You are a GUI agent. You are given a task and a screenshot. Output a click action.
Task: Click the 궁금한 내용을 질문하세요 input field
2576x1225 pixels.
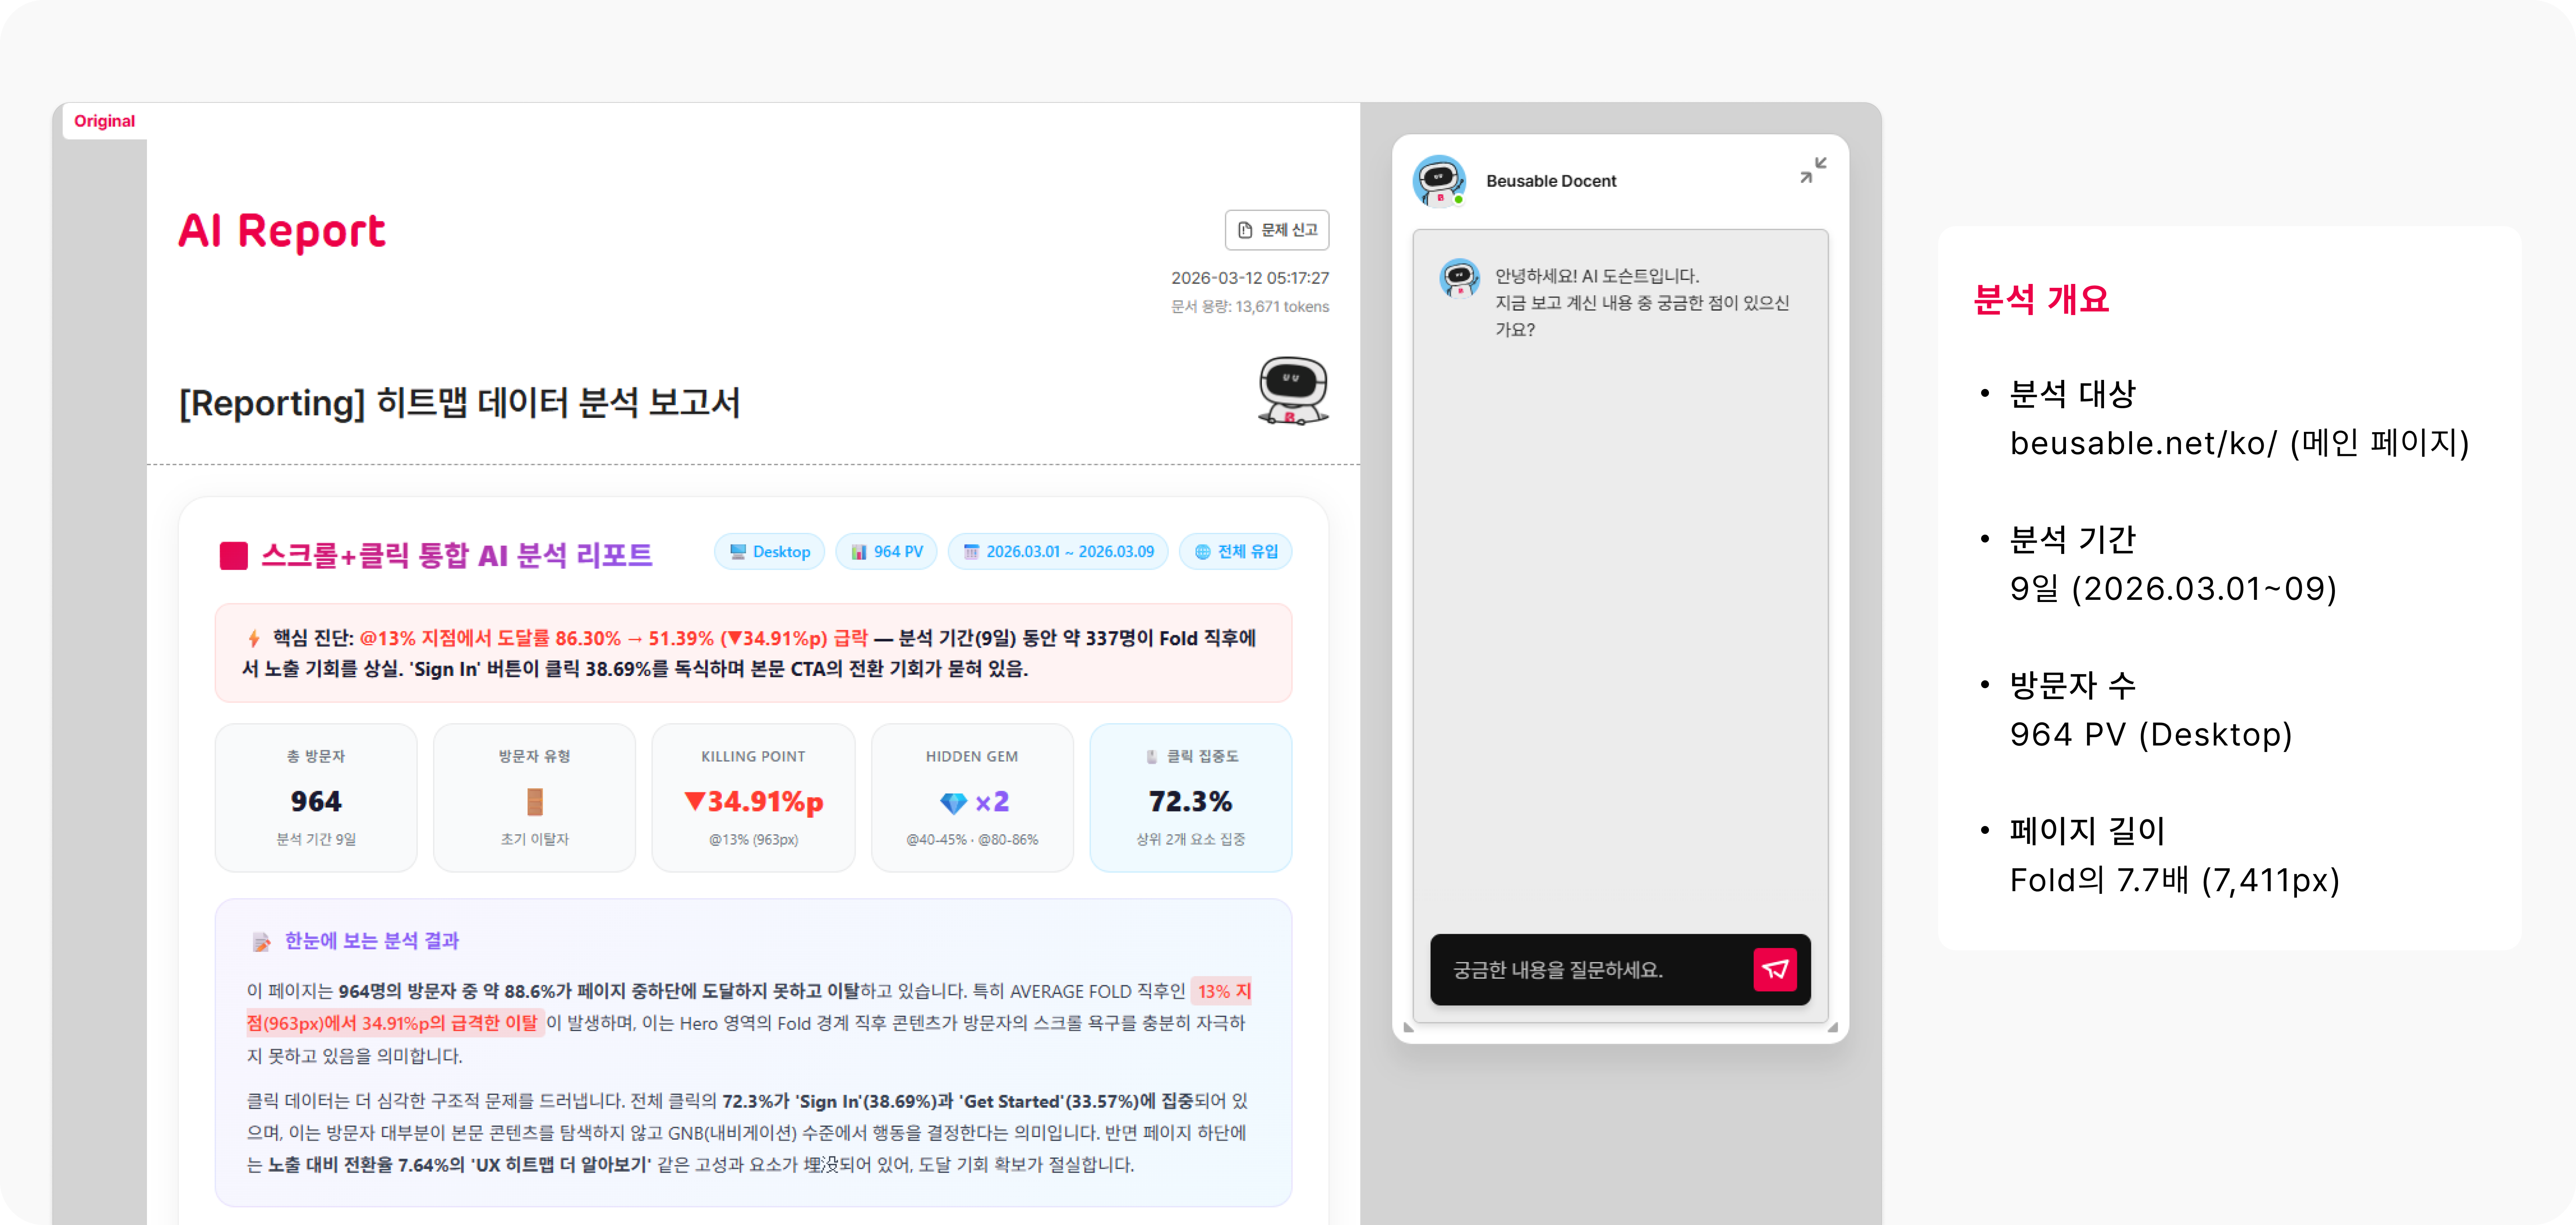(1590, 969)
